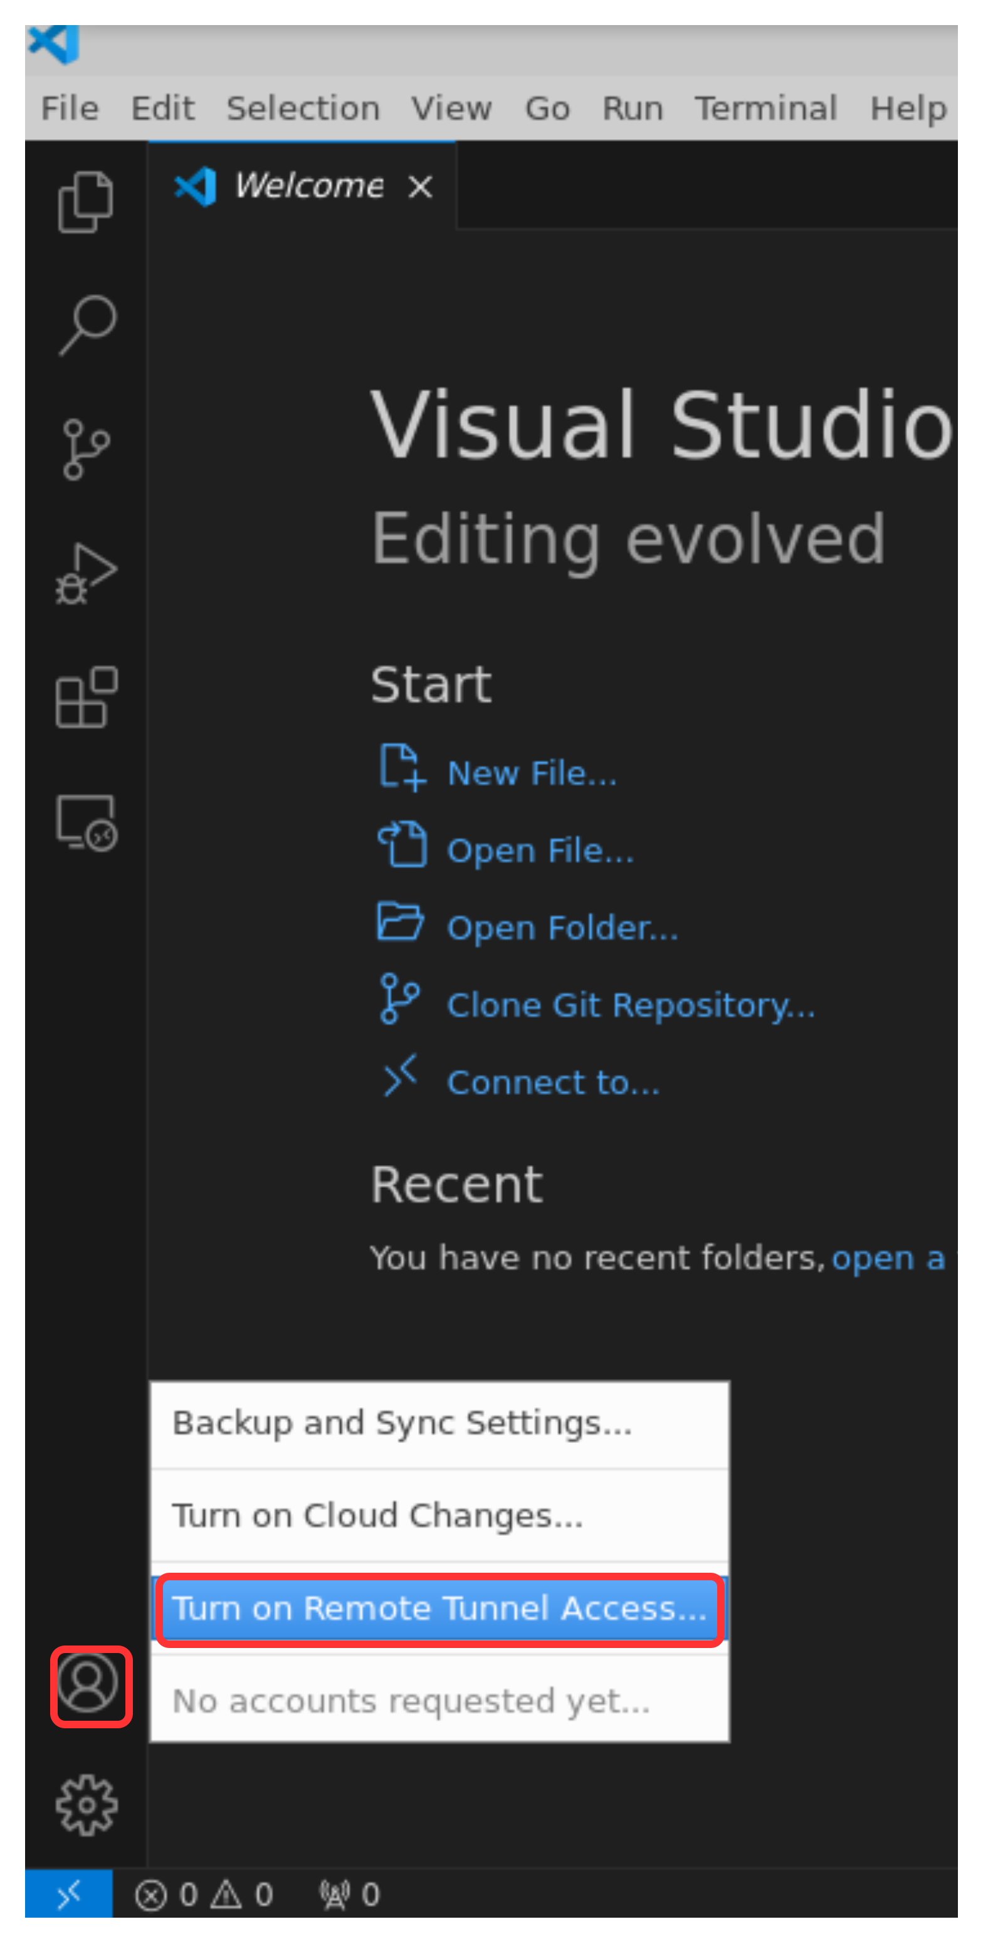Click the Open File... link
This screenshot has width=983, height=1944.
[x=541, y=851]
